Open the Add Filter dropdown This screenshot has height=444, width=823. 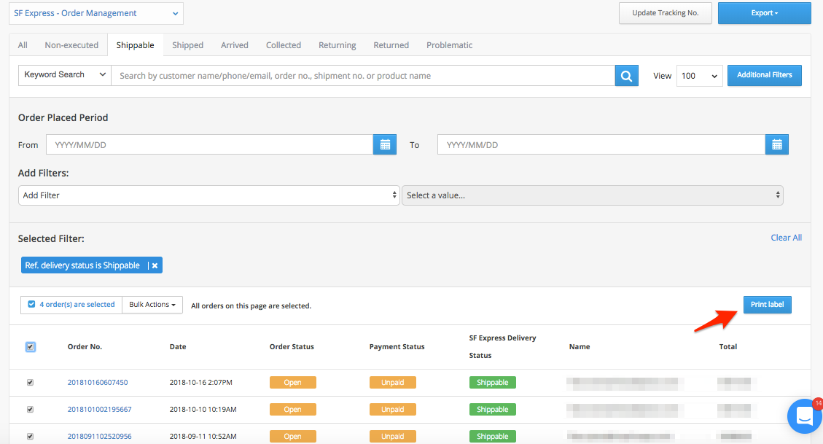[x=209, y=195]
